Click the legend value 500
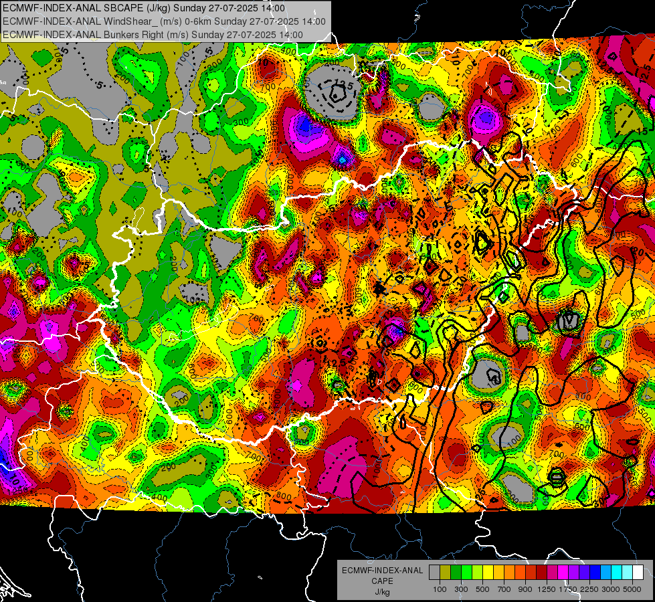This screenshot has height=602, width=655. pos(482,589)
